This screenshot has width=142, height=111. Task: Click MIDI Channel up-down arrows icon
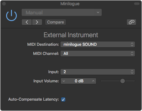coord(132,54)
